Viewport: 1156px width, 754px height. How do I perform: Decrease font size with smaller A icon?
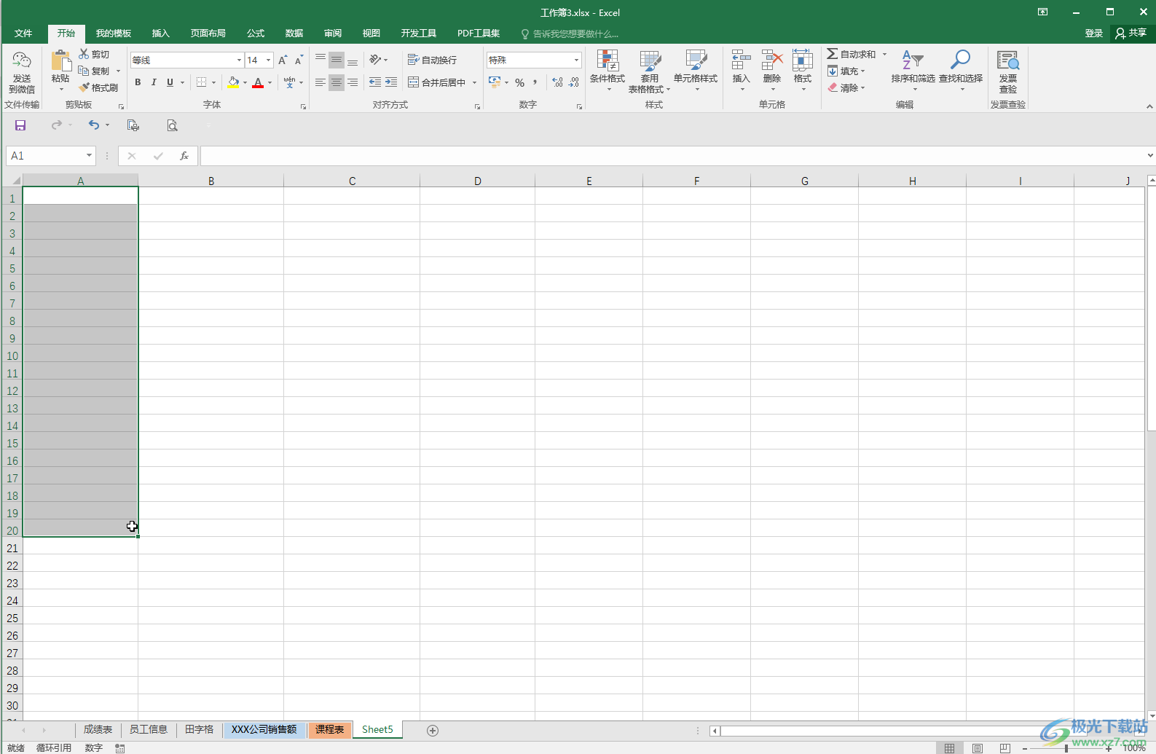299,60
